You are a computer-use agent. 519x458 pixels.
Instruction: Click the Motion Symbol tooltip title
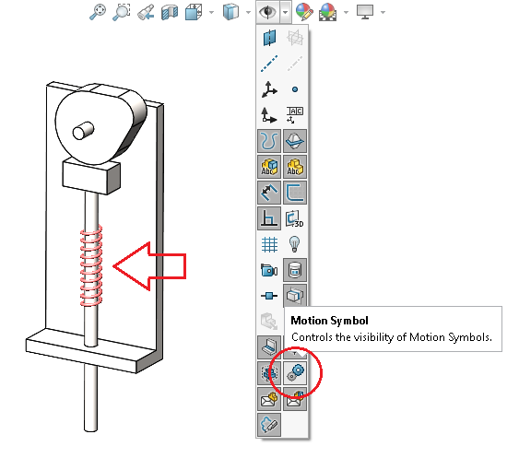pyautogui.click(x=329, y=321)
